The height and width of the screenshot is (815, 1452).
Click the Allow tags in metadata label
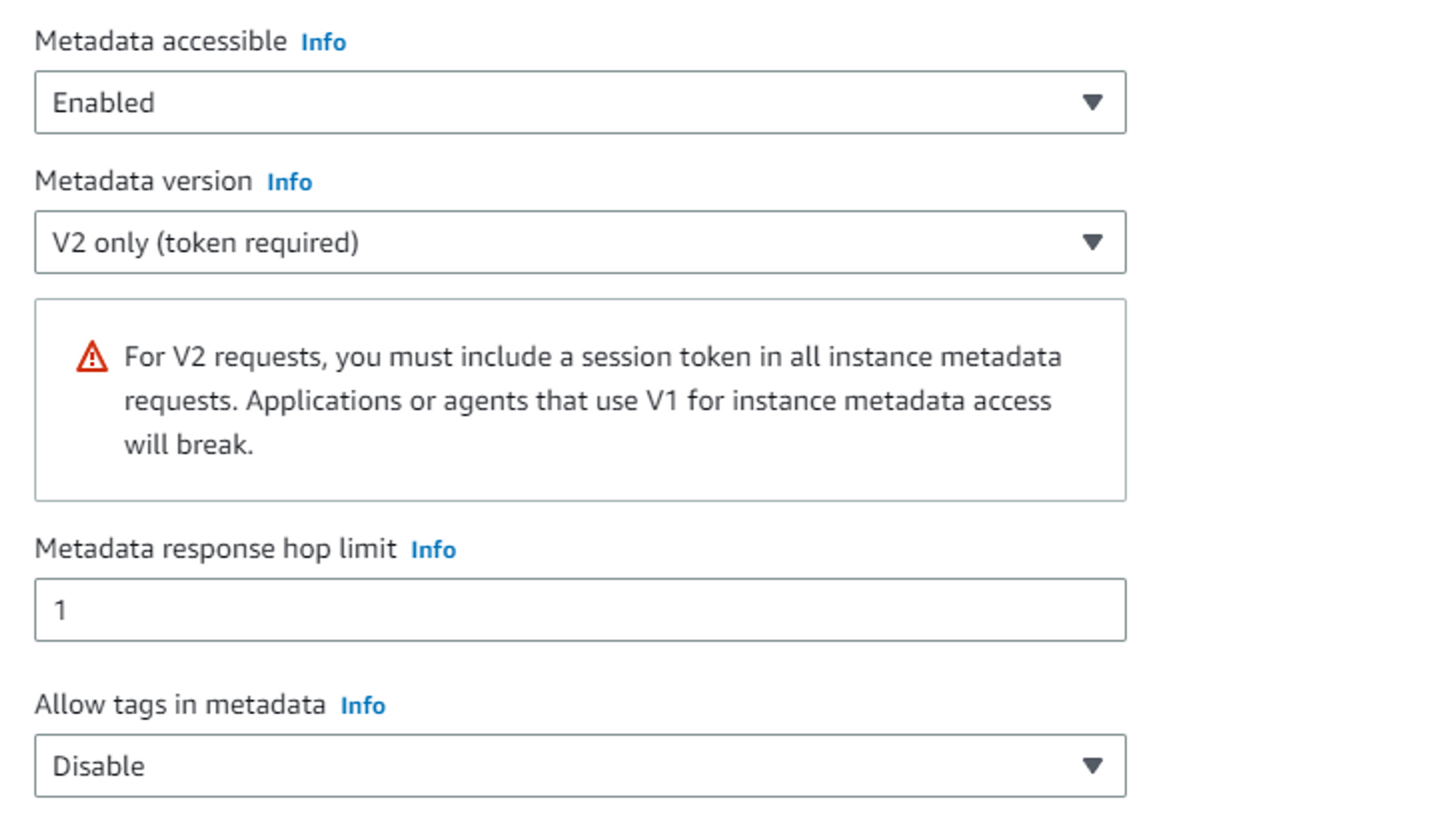click(x=180, y=705)
